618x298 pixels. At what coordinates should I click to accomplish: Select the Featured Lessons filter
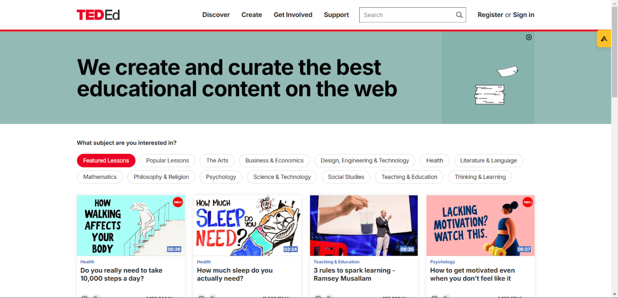click(x=106, y=160)
